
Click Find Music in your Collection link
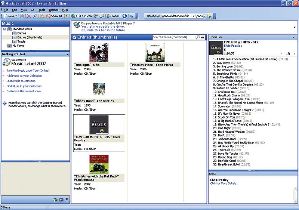click(24, 86)
